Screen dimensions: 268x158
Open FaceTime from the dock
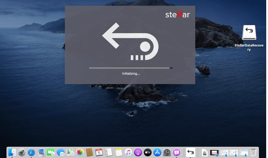tap(51, 152)
